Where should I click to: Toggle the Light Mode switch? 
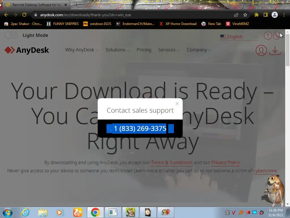coord(11,35)
